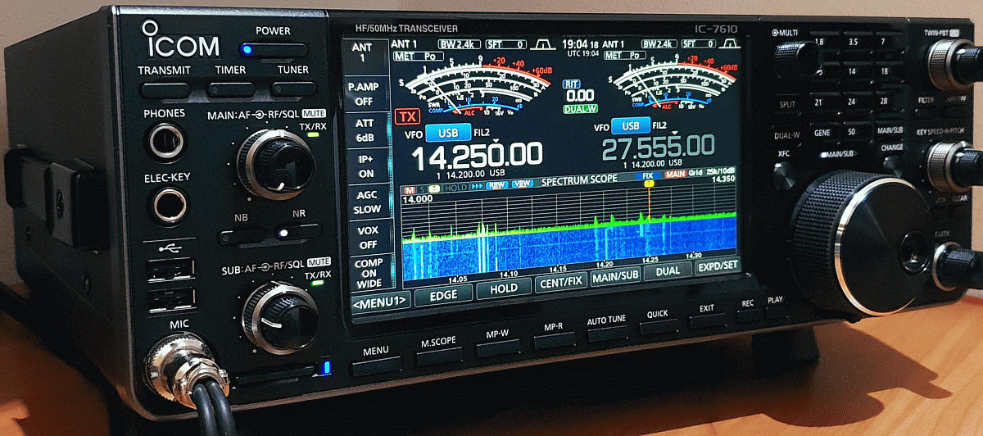Push the TIMER button

230,89
